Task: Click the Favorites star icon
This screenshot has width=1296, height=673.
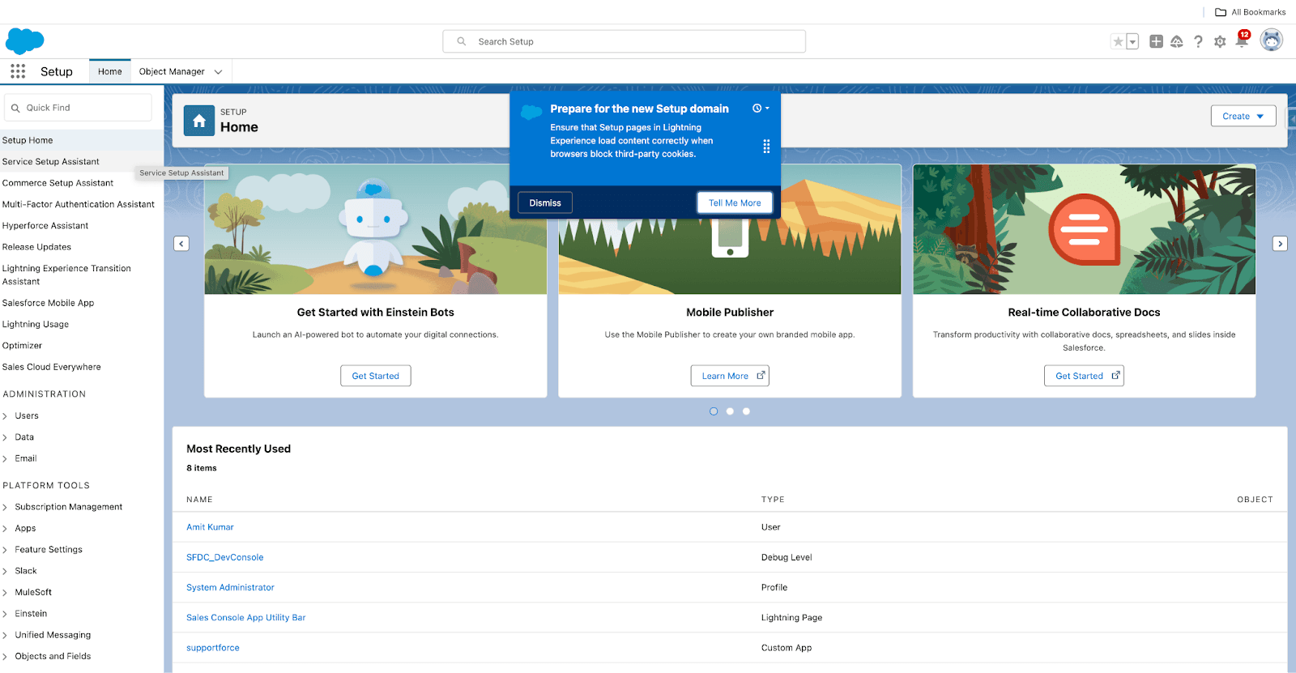Action: tap(1118, 41)
